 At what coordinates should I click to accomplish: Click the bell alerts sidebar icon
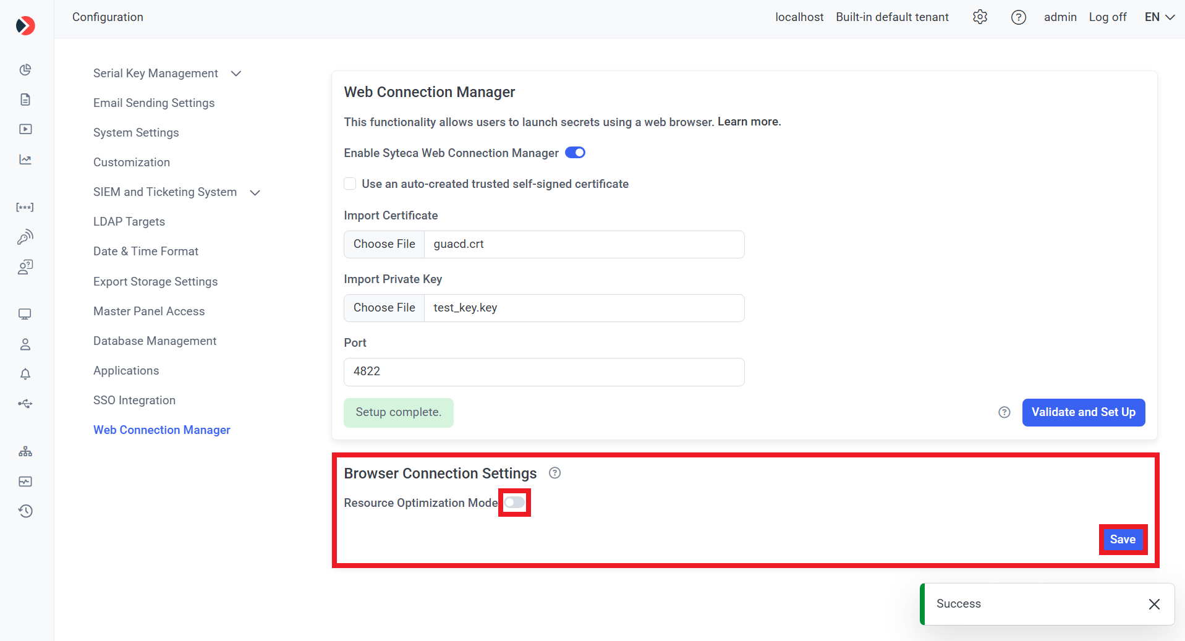pyautogui.click(x=25, y=374)
